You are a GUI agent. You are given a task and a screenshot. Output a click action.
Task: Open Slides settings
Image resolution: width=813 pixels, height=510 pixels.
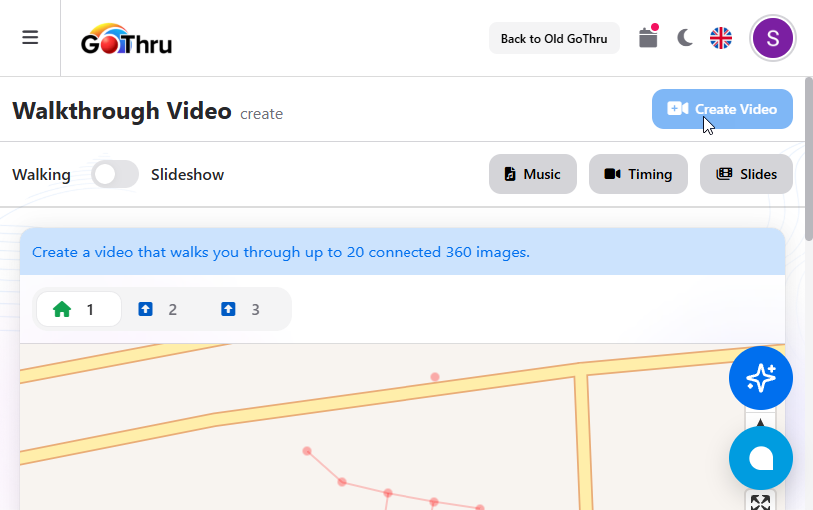coord(746,174)
